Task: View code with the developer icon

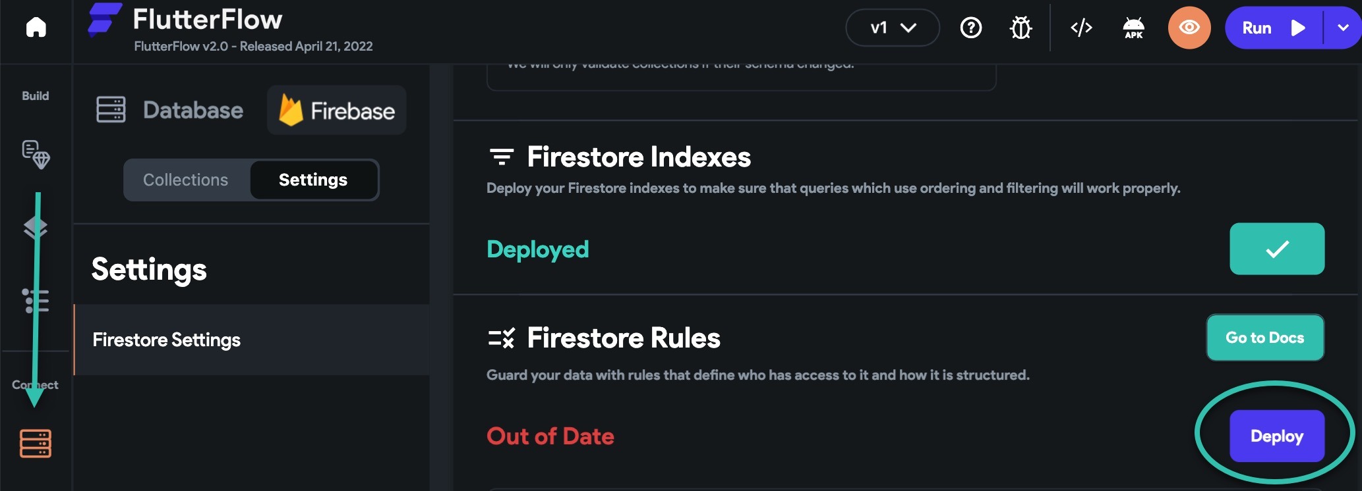Action: tap(1081, 28)
